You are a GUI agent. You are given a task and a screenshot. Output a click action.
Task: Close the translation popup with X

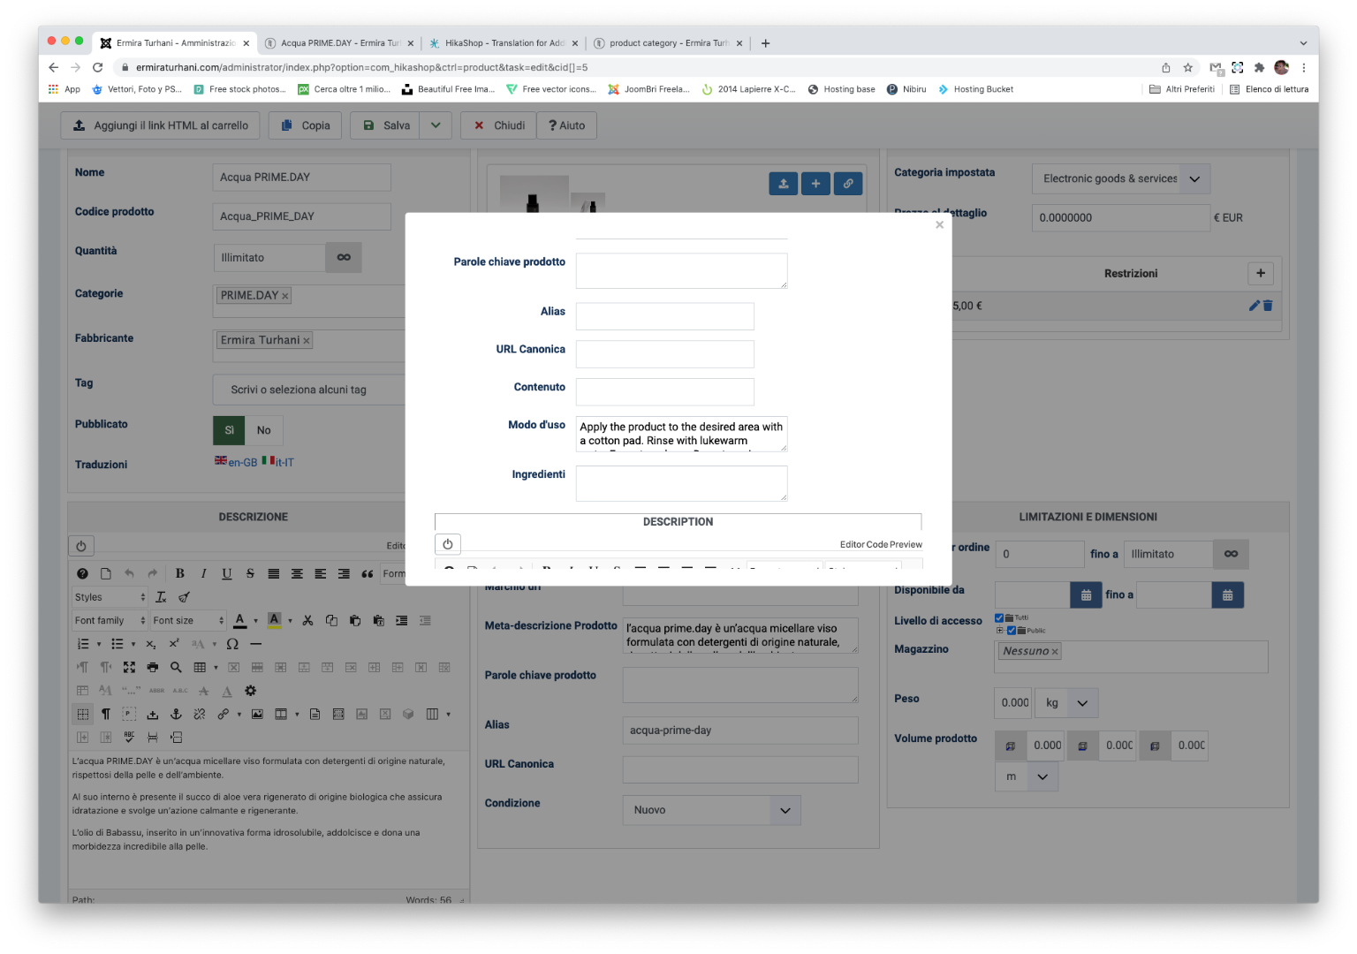(939, 224)
